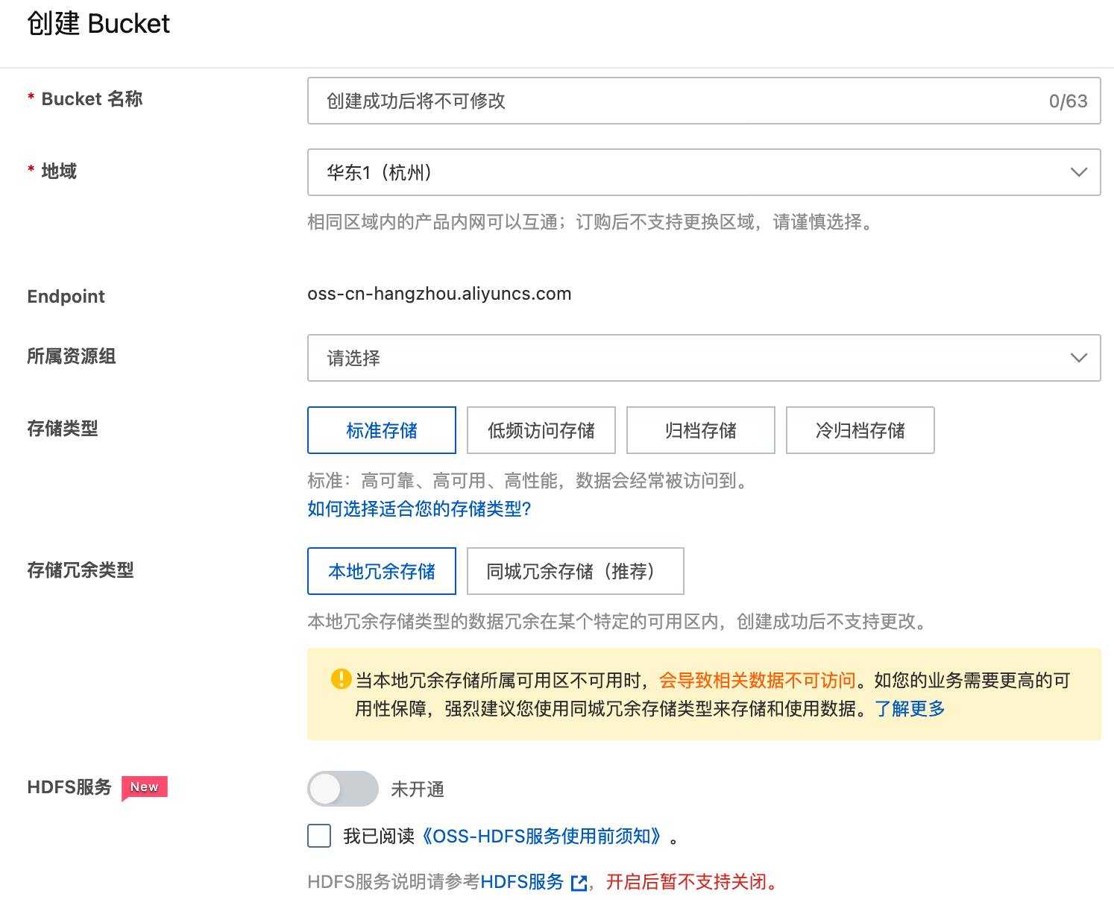
Task: Toggle the HDFS service switch
Action: (342, 789)
